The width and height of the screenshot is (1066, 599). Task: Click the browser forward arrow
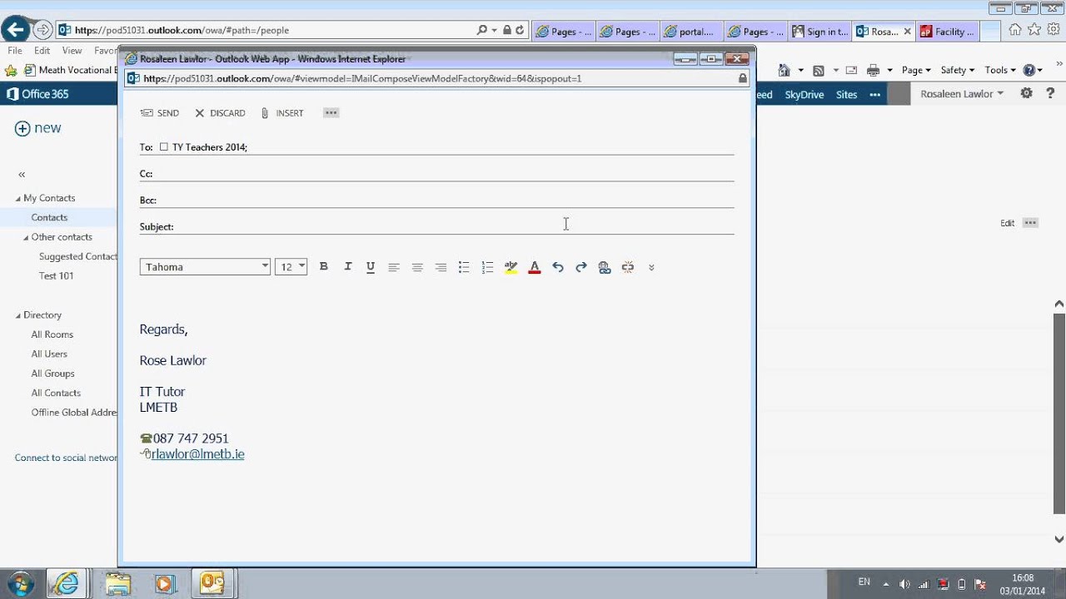click(42, 30)
